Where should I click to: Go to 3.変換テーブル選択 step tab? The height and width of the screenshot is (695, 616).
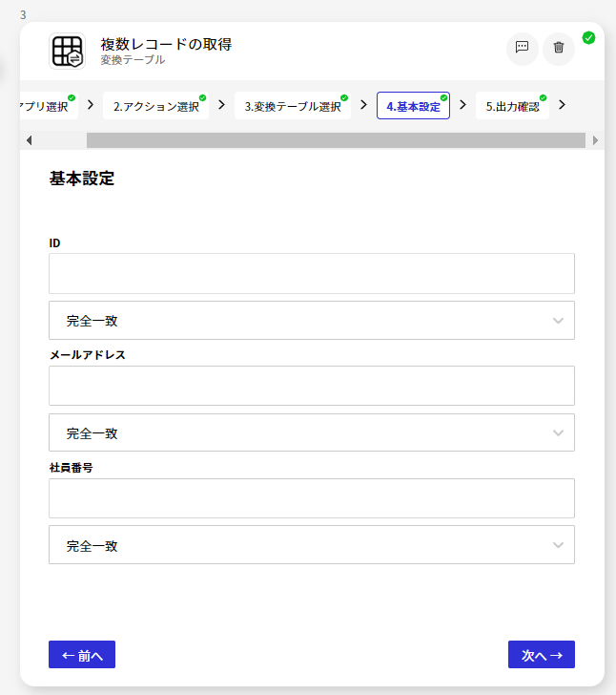tap(293, 106)
